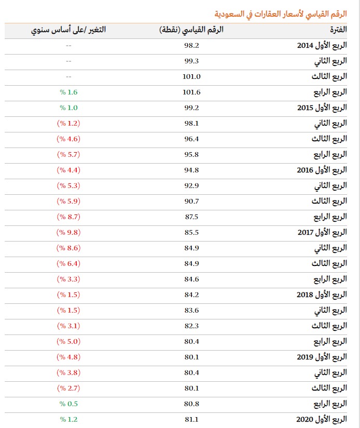Click the index value 101.6
360x428 pixels.
pos(191,92)
